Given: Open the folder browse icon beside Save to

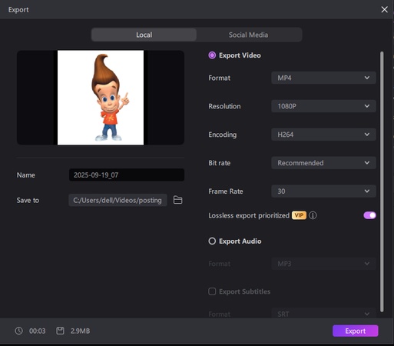Looking at the screenshot, I should (x=177, y=200).
